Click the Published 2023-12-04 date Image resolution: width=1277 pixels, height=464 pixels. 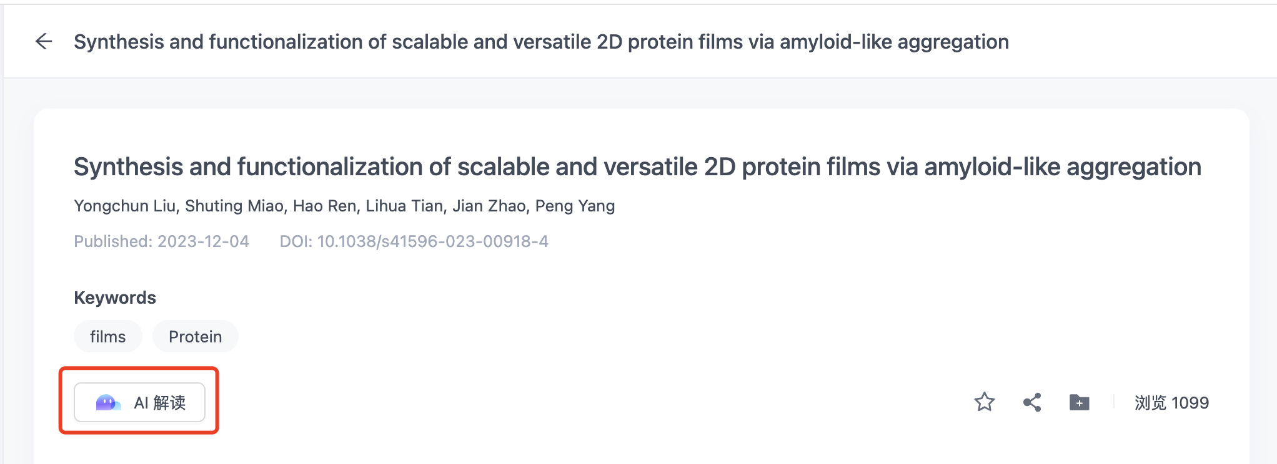[x=161, y=241]
